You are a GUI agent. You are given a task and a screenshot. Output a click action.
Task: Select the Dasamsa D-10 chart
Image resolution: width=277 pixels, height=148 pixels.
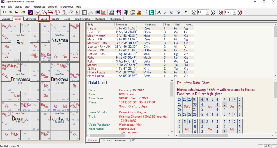(x=20, y=121)
